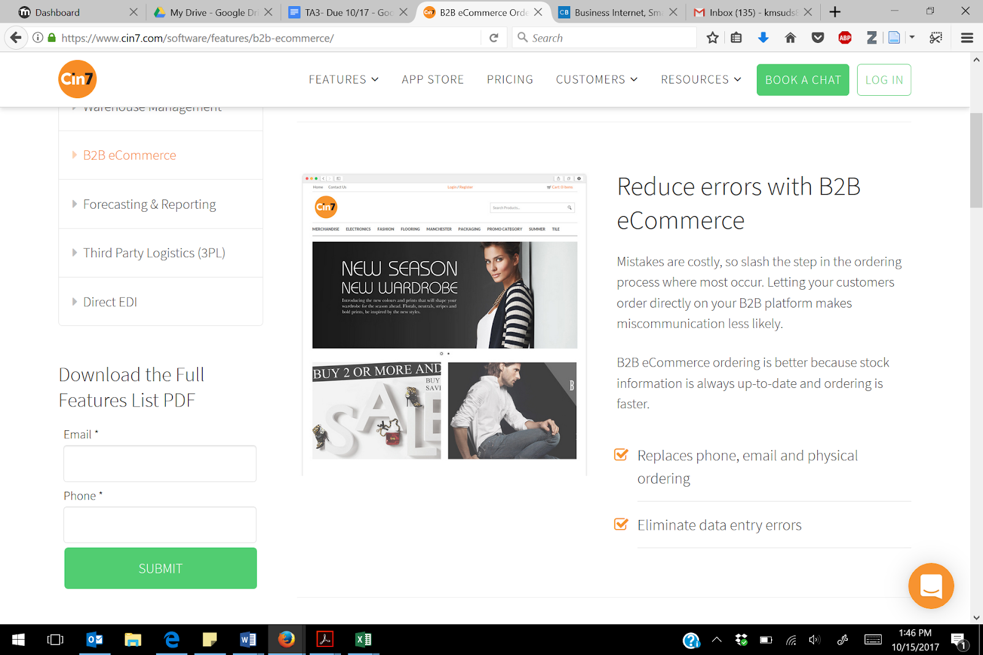Image resolution: width=983 pixels, height=655 pixels.
Task: Expand the CUSTOMERS dropdown menu
Action: (x=597, y=80)
